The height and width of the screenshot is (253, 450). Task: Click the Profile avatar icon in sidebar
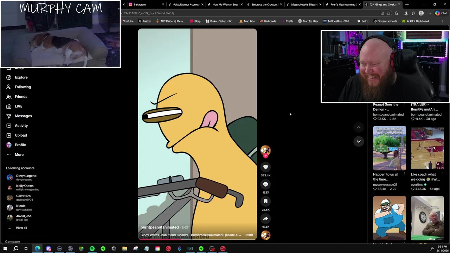pyautogui.click(x=9, y=145)
